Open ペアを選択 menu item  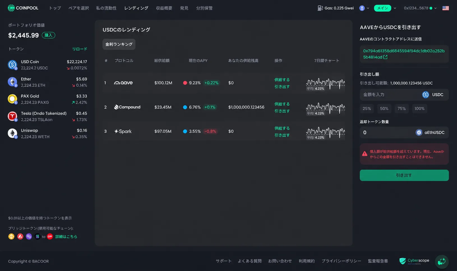tap(79, 8)
